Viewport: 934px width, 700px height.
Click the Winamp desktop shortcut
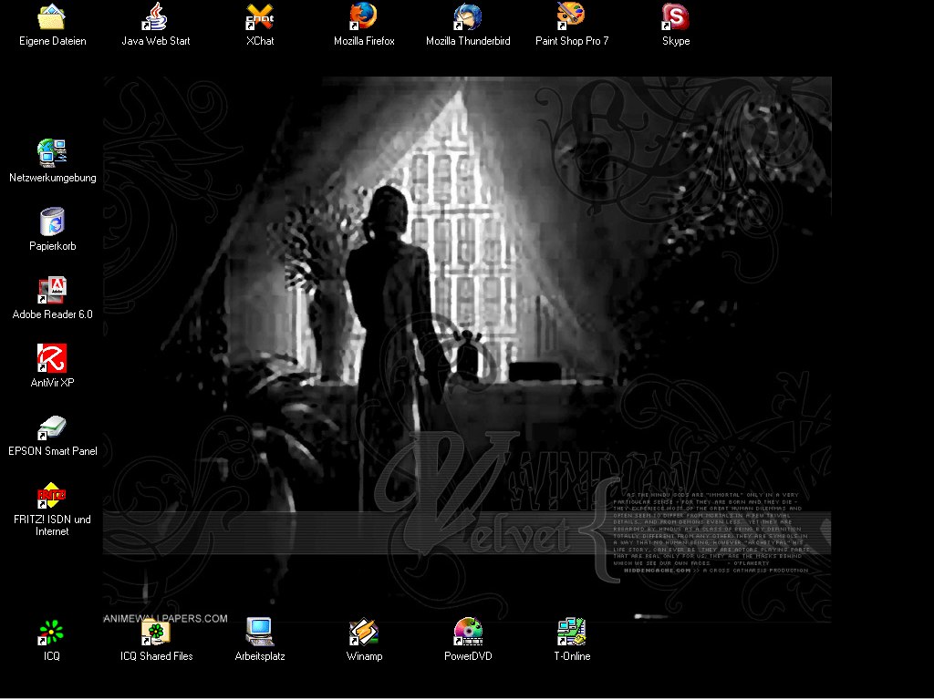[x=364, y=632]
